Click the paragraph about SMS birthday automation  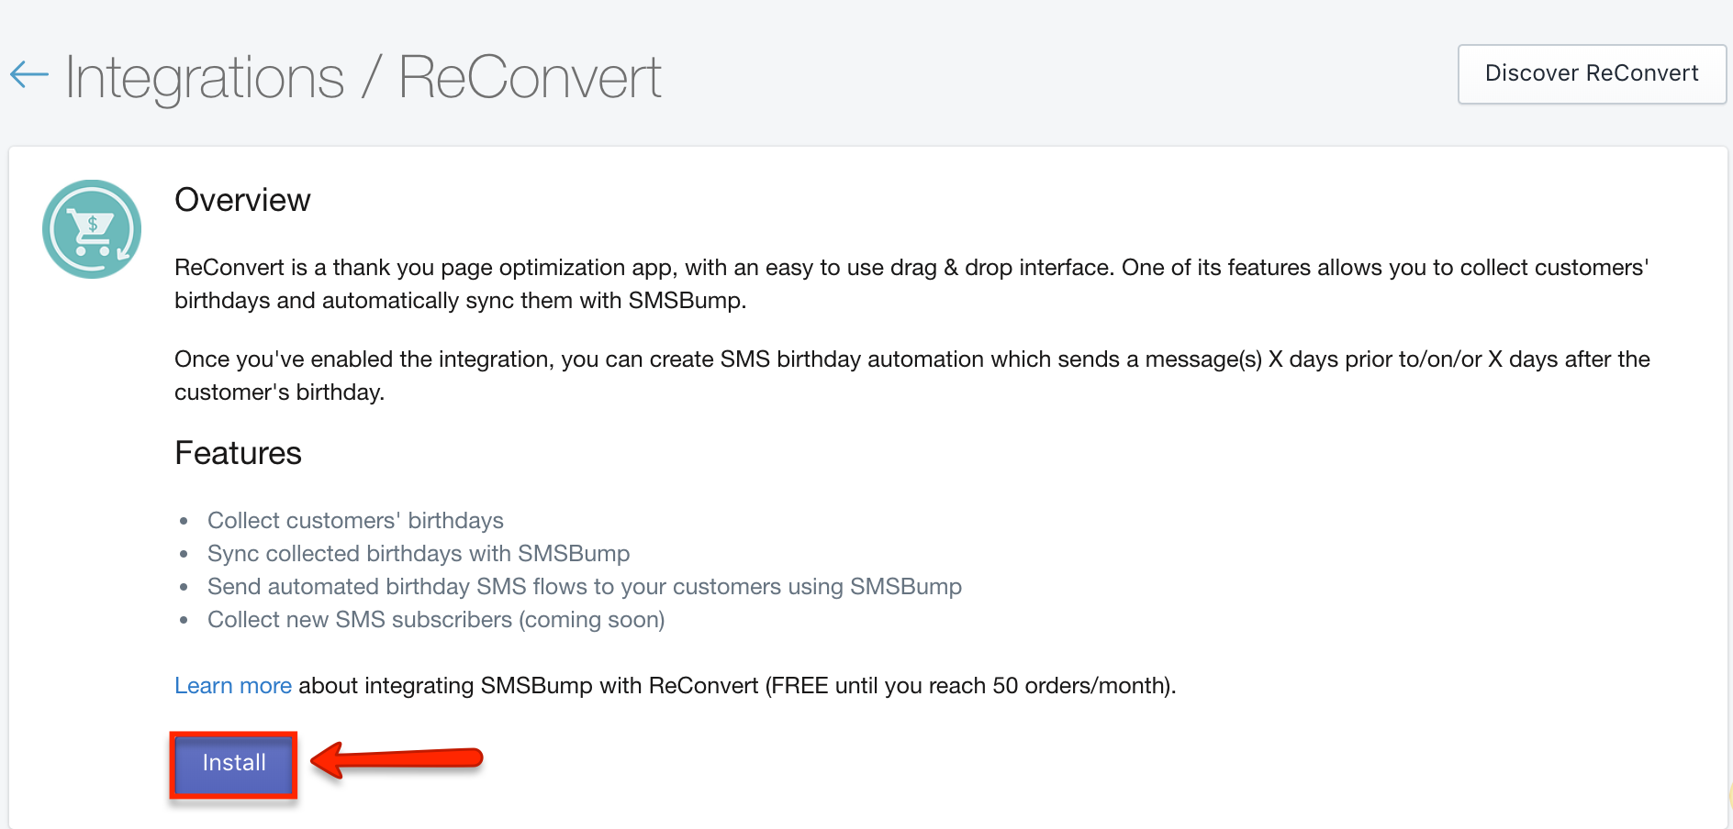pos(912,376)
